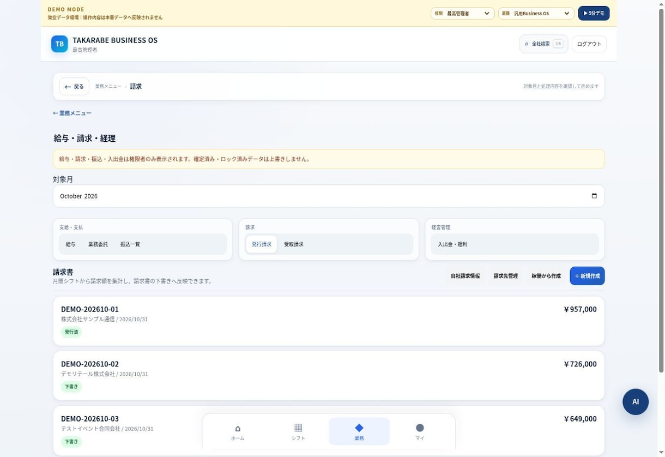665x457 pixels.
Task: Open invoice DEMO-202610-02
Action: tap(329, 376)
